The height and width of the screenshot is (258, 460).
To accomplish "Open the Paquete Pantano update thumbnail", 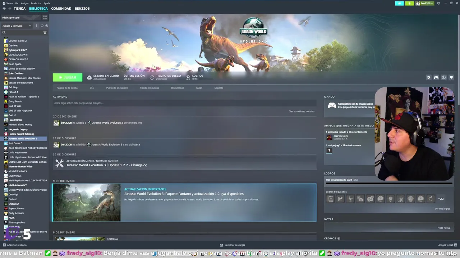I will coord(87,202).
